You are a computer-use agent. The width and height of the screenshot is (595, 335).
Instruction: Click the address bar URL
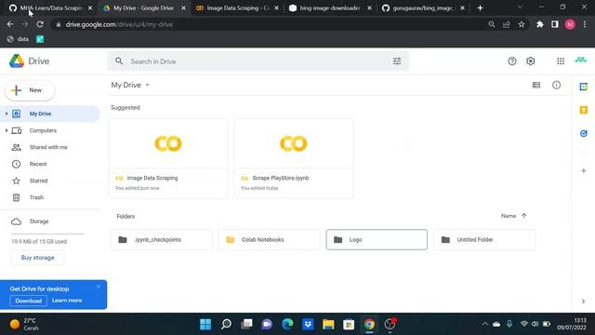[119, 24]
